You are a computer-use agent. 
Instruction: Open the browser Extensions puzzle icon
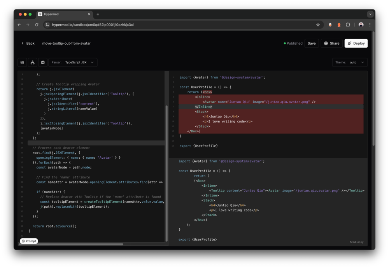348,25
